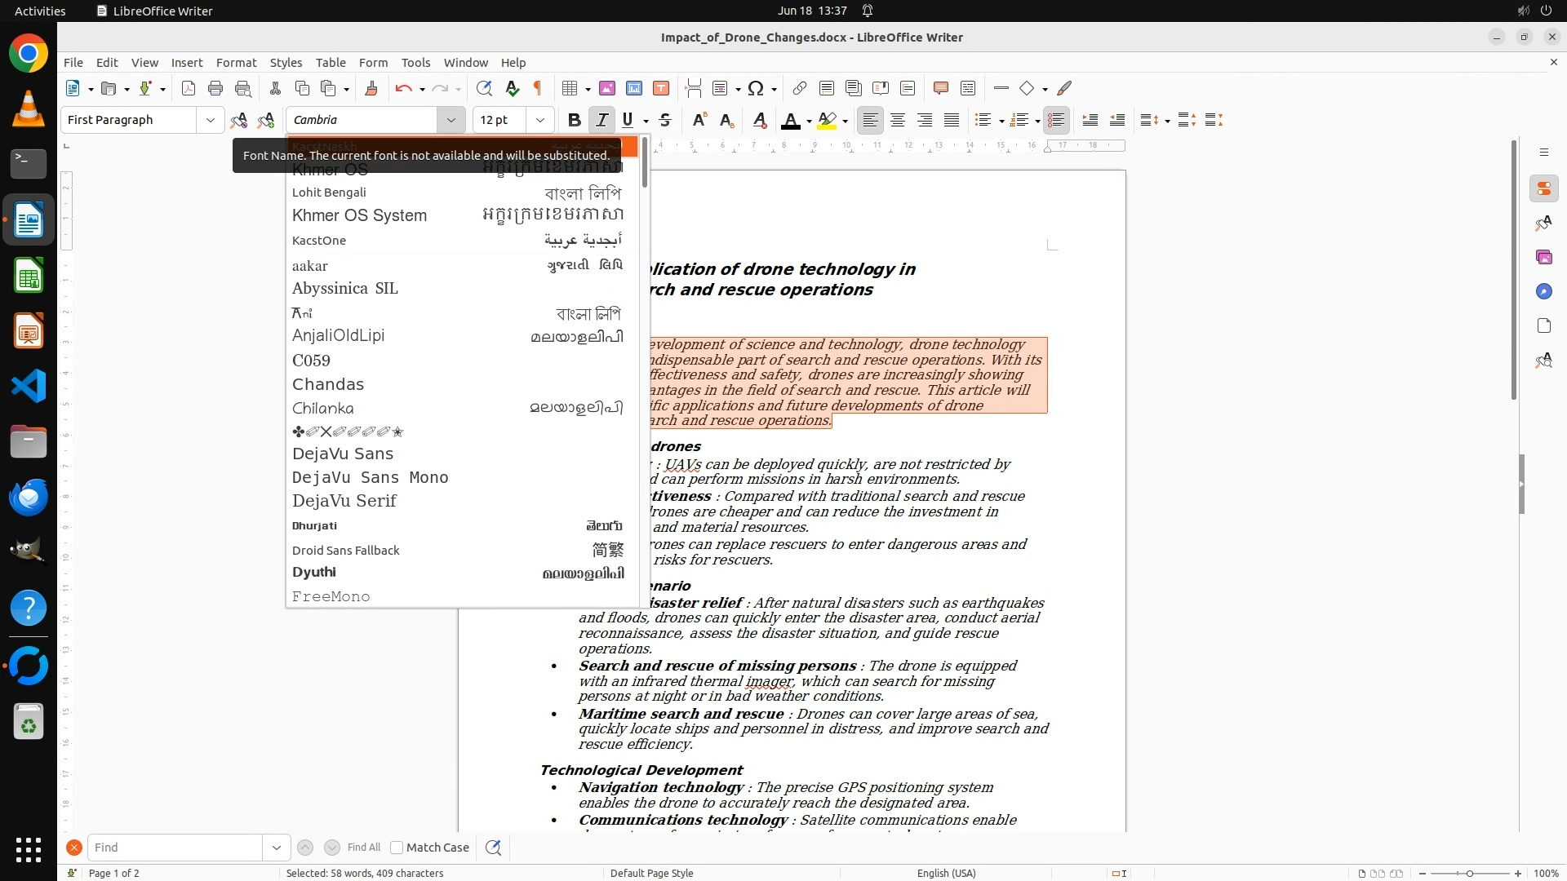The height and width of the screenshot is (881, 1567).
Task: Toggle Italic formatting button
Action: pos(601,120)
